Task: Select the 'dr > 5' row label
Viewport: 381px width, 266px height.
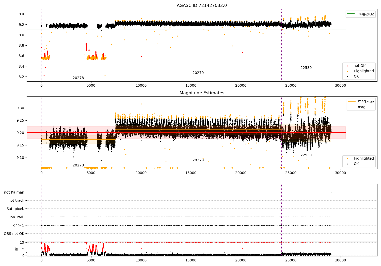Action: (19, 225)
